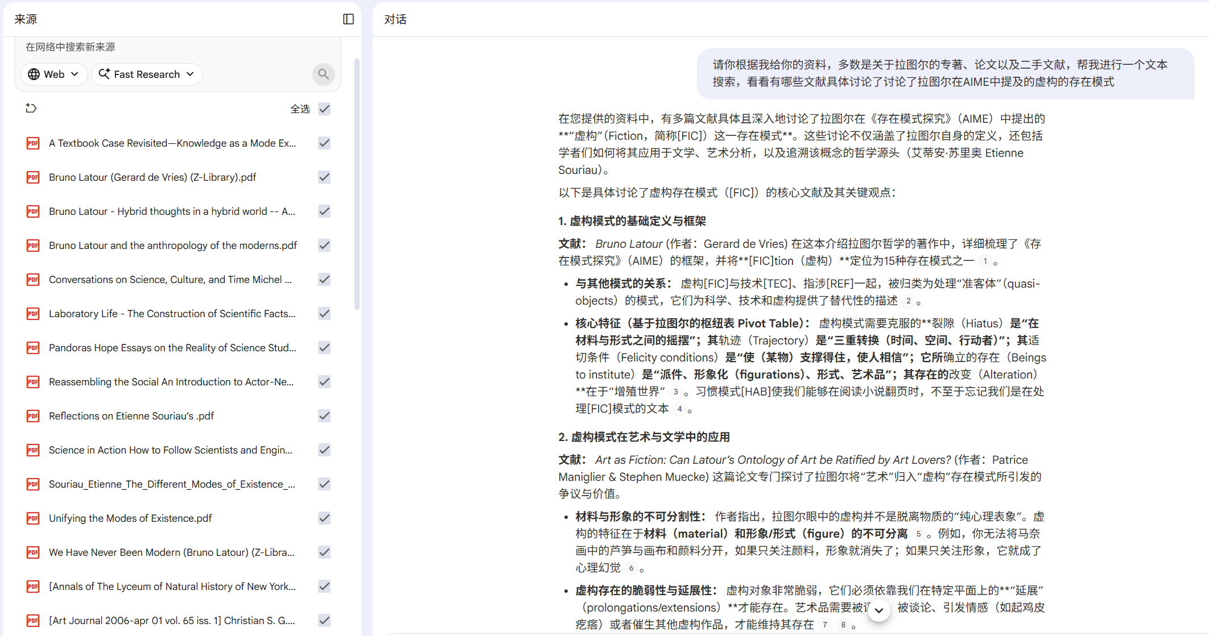Click the Fast Research sparkle search icon
The height and width of the screenshot is (636, 1209).
[x=104, y=74]
